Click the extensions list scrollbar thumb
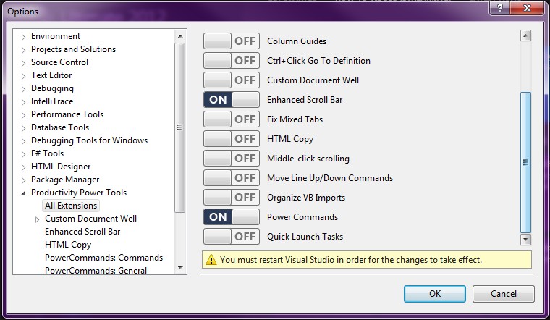Screen dimensions: 550x320 [x=525, y=162]
